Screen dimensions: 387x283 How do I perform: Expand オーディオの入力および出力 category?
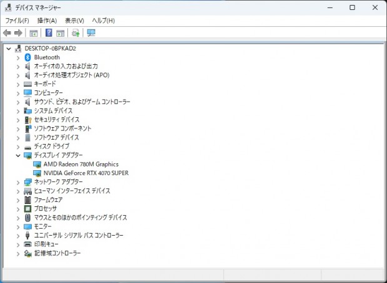(x=17, y=67)
